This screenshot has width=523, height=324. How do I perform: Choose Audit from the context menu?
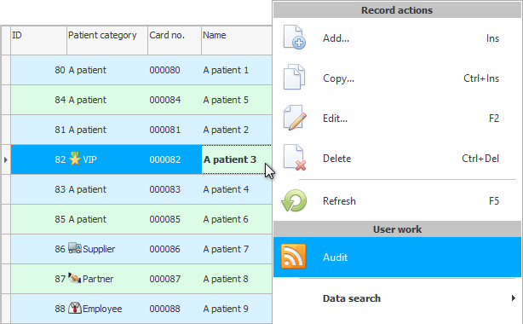pyautogui.click(x=397, y=257)
